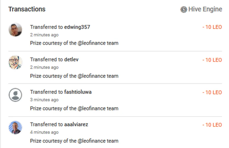This screenshot has height=148, width=229.
Task: Click fashtioluwa's default avatar icon
Action: pyautogui.click(x=15, y=95)
